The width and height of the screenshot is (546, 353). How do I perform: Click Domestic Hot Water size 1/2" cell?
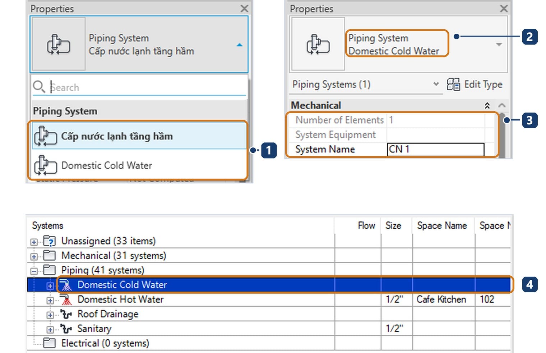click(397, 299)
